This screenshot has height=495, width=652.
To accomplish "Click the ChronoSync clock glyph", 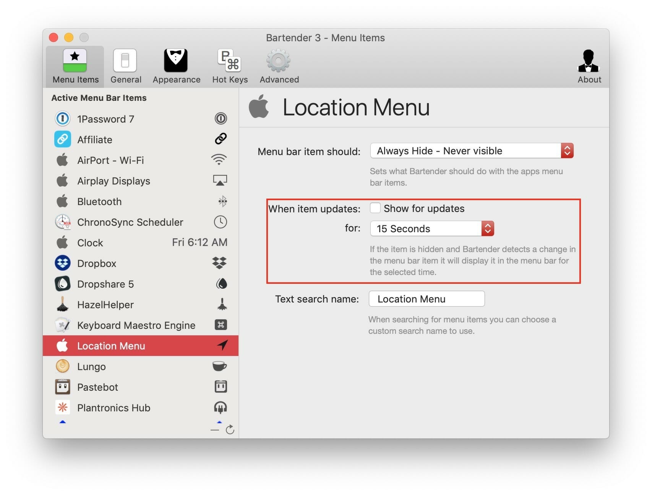I will pyautogui.click(x=221, y=222).
